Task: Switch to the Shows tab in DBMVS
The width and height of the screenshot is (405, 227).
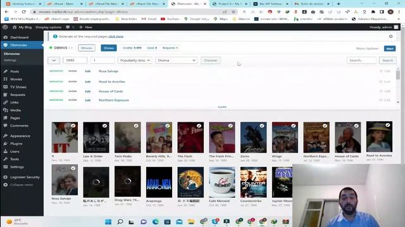Action: [109, 48]
